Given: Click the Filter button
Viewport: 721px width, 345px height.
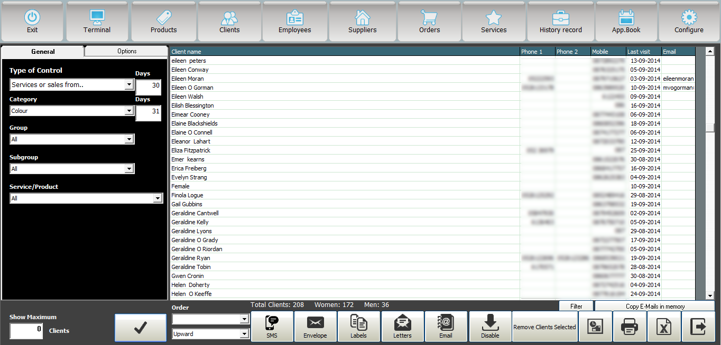Looking at the screenshot, I should (576, 306).
